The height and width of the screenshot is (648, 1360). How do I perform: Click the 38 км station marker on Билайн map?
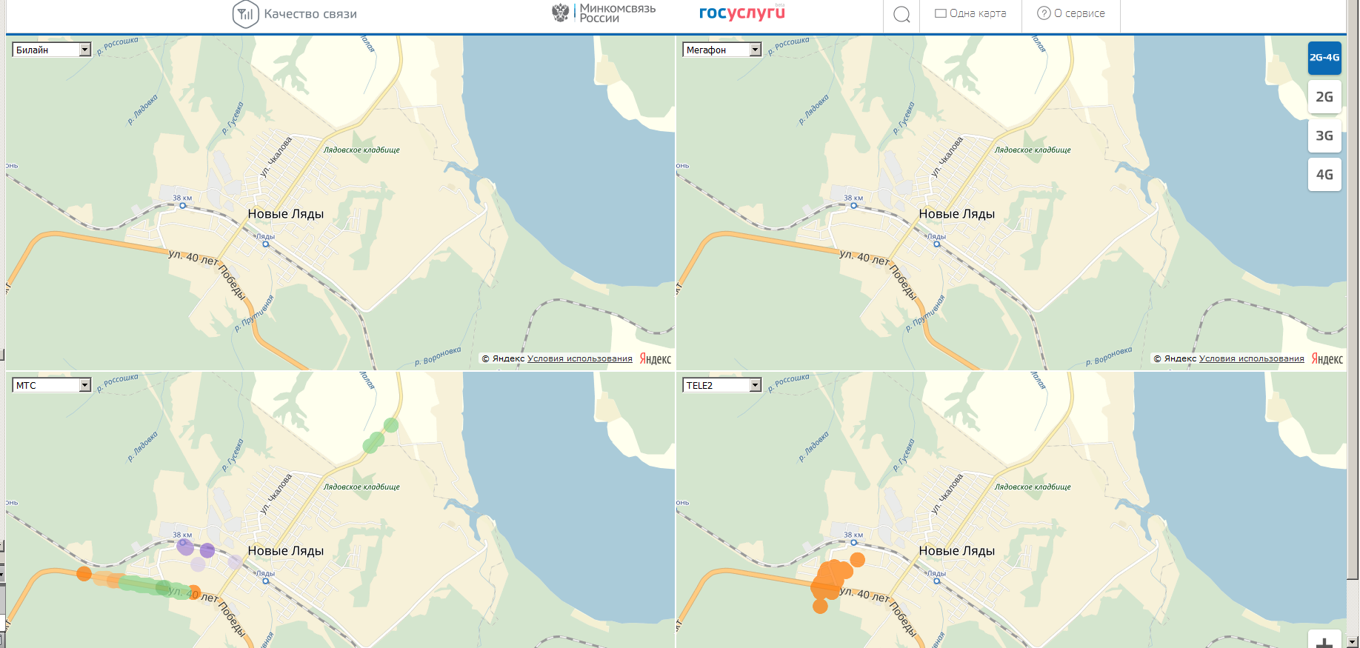pyautogui.click(x=183, y=206)
